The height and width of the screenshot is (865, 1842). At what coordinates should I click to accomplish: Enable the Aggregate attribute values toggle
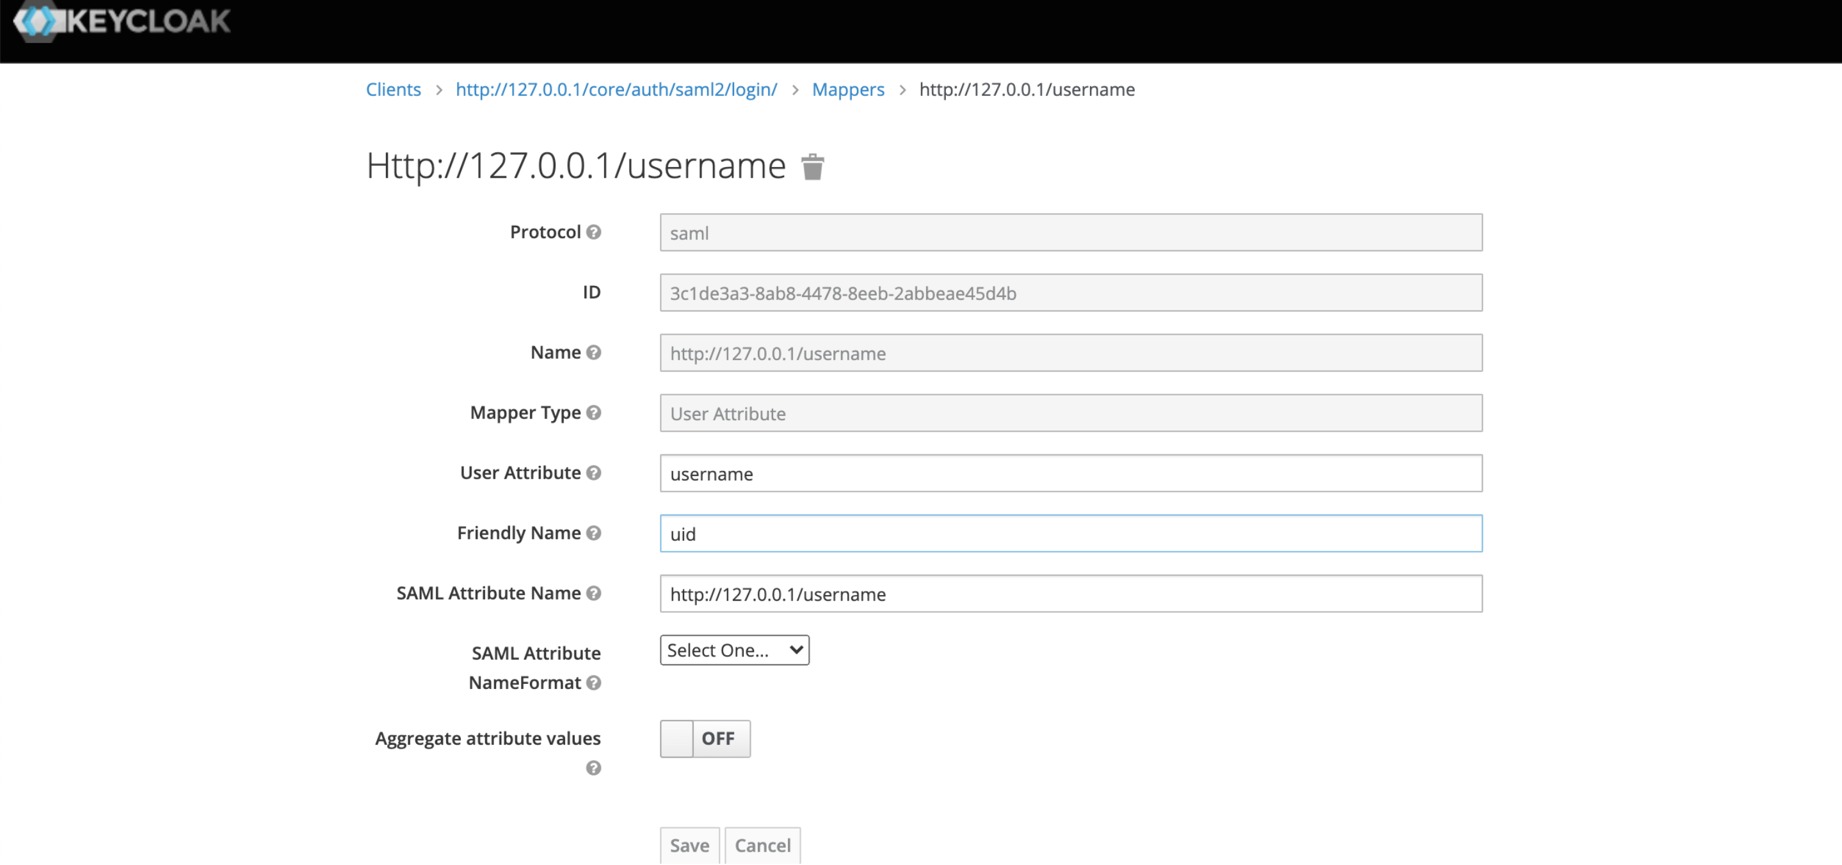(705, 738)
